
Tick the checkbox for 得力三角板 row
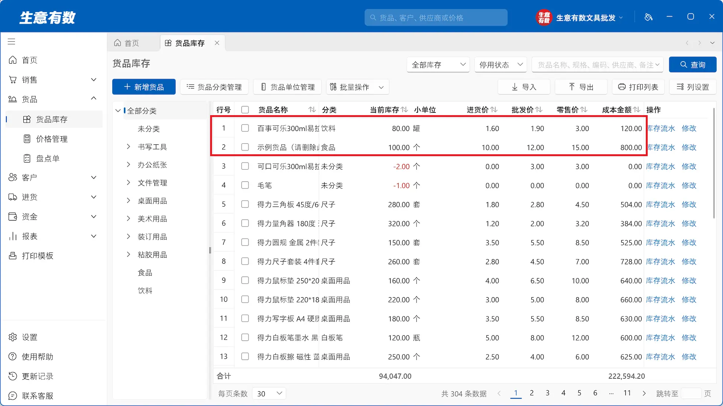point(245,204)
